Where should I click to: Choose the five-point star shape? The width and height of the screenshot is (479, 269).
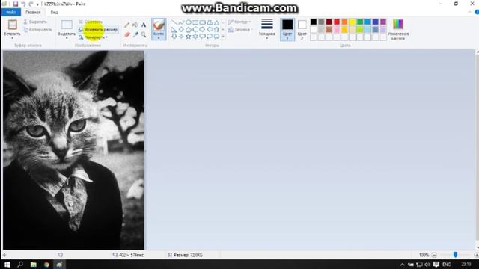pos(188,37)
